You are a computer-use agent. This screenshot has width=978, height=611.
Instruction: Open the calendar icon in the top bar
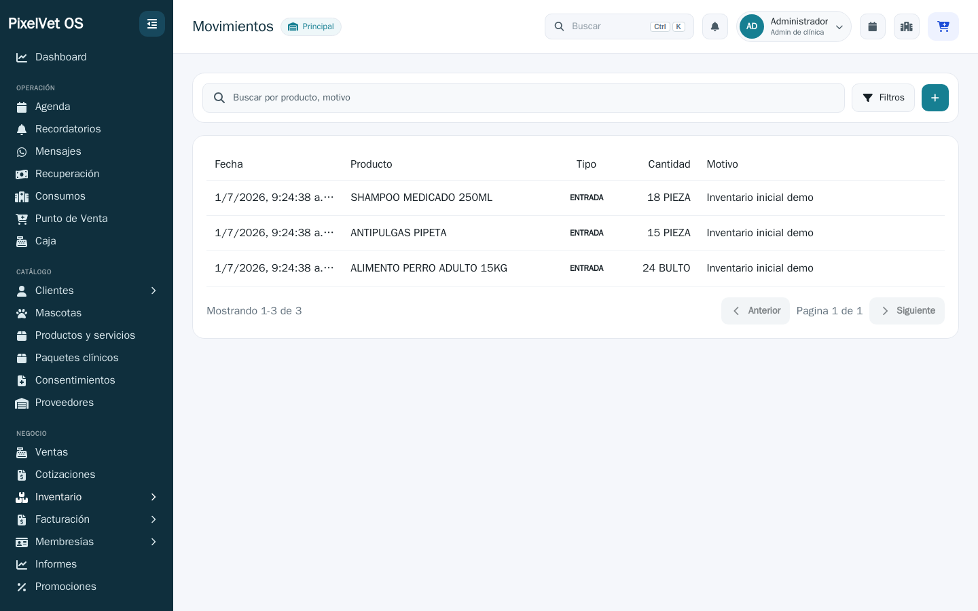click(x=873, y=26)
